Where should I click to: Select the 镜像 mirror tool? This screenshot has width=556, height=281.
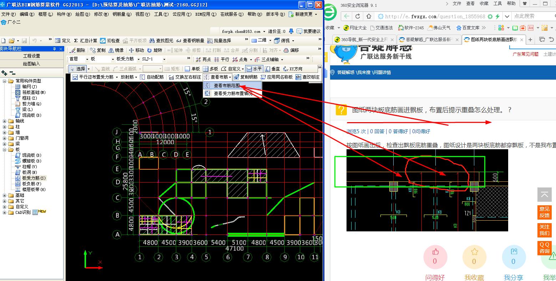(x=116, y=50)
